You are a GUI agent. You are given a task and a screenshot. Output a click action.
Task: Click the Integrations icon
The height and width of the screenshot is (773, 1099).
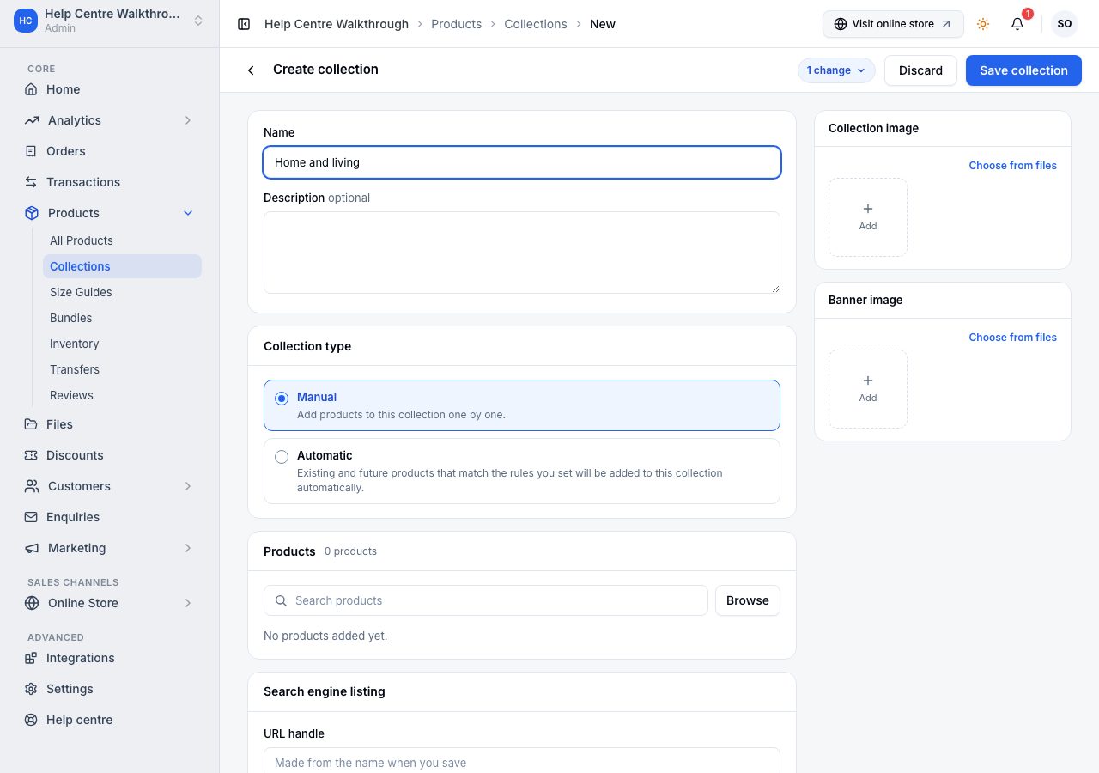point(31,658)
